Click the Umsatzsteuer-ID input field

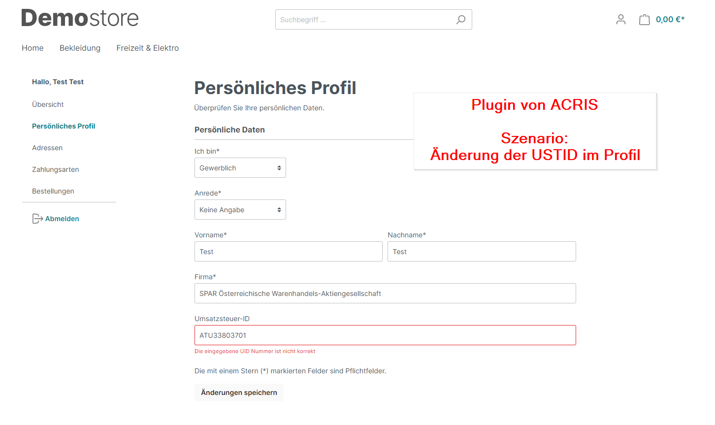tap(385, 335)
